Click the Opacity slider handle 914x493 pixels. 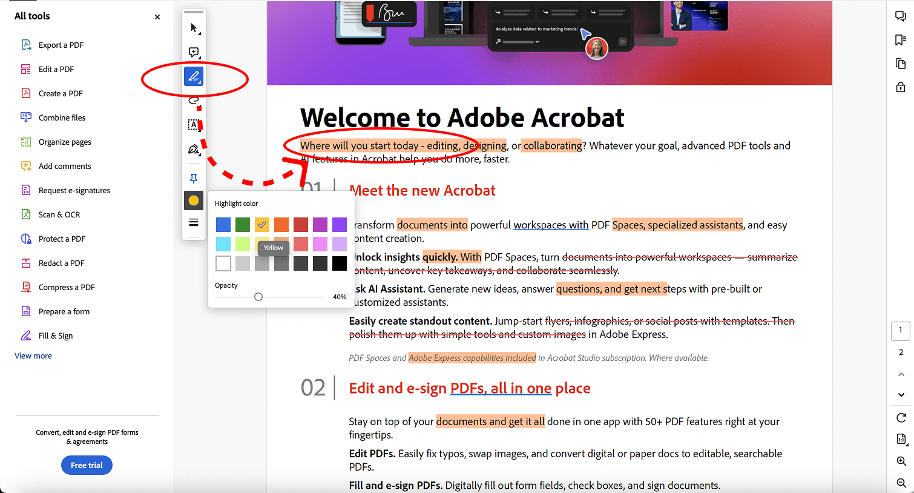click(258, 297)
